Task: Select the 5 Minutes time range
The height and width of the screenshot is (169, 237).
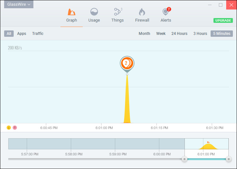Action: [x=221, y=34]
